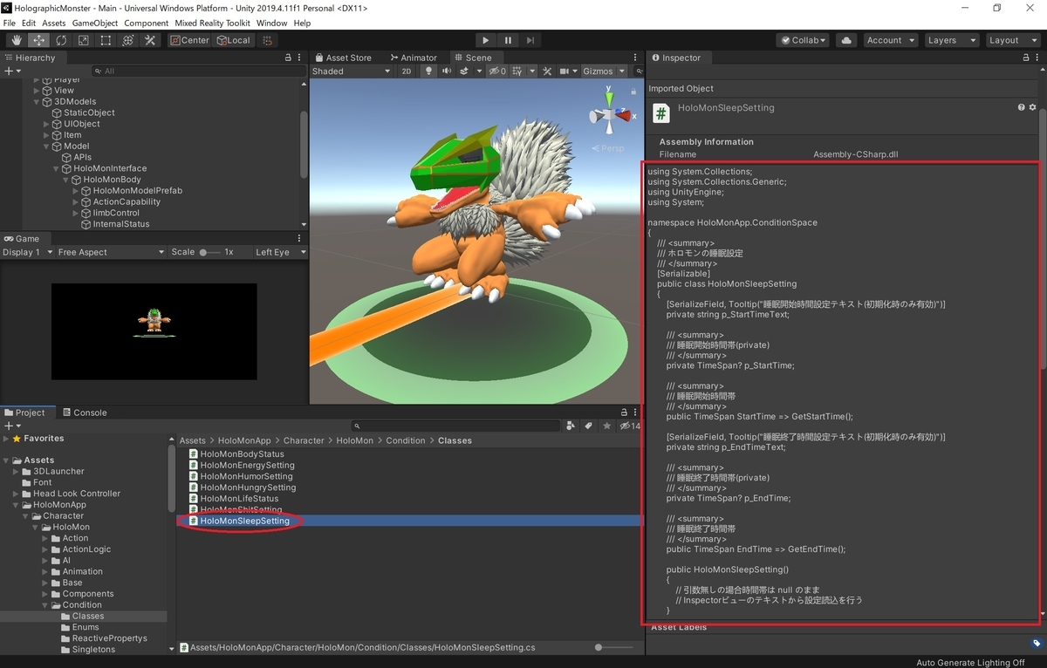This screenshot has height=668, width=1047.
Task: Click HoloMonSleepSetting script icon in Inspector
Action: [x=661, y=113]
